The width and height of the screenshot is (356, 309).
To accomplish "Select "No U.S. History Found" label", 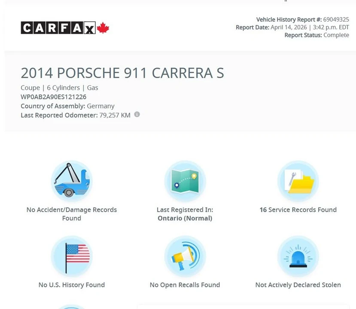I will [x=72, y=285].
